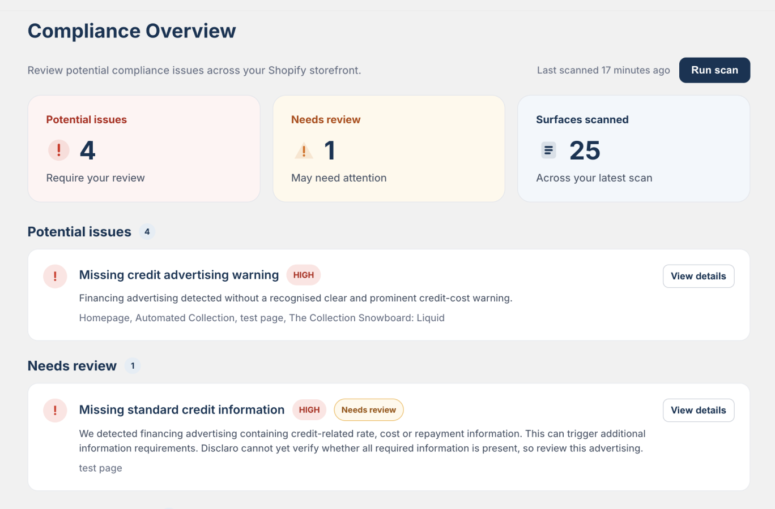
Task: Open the Surfaces scanned summary card title
Action: (x=582, y=119)
